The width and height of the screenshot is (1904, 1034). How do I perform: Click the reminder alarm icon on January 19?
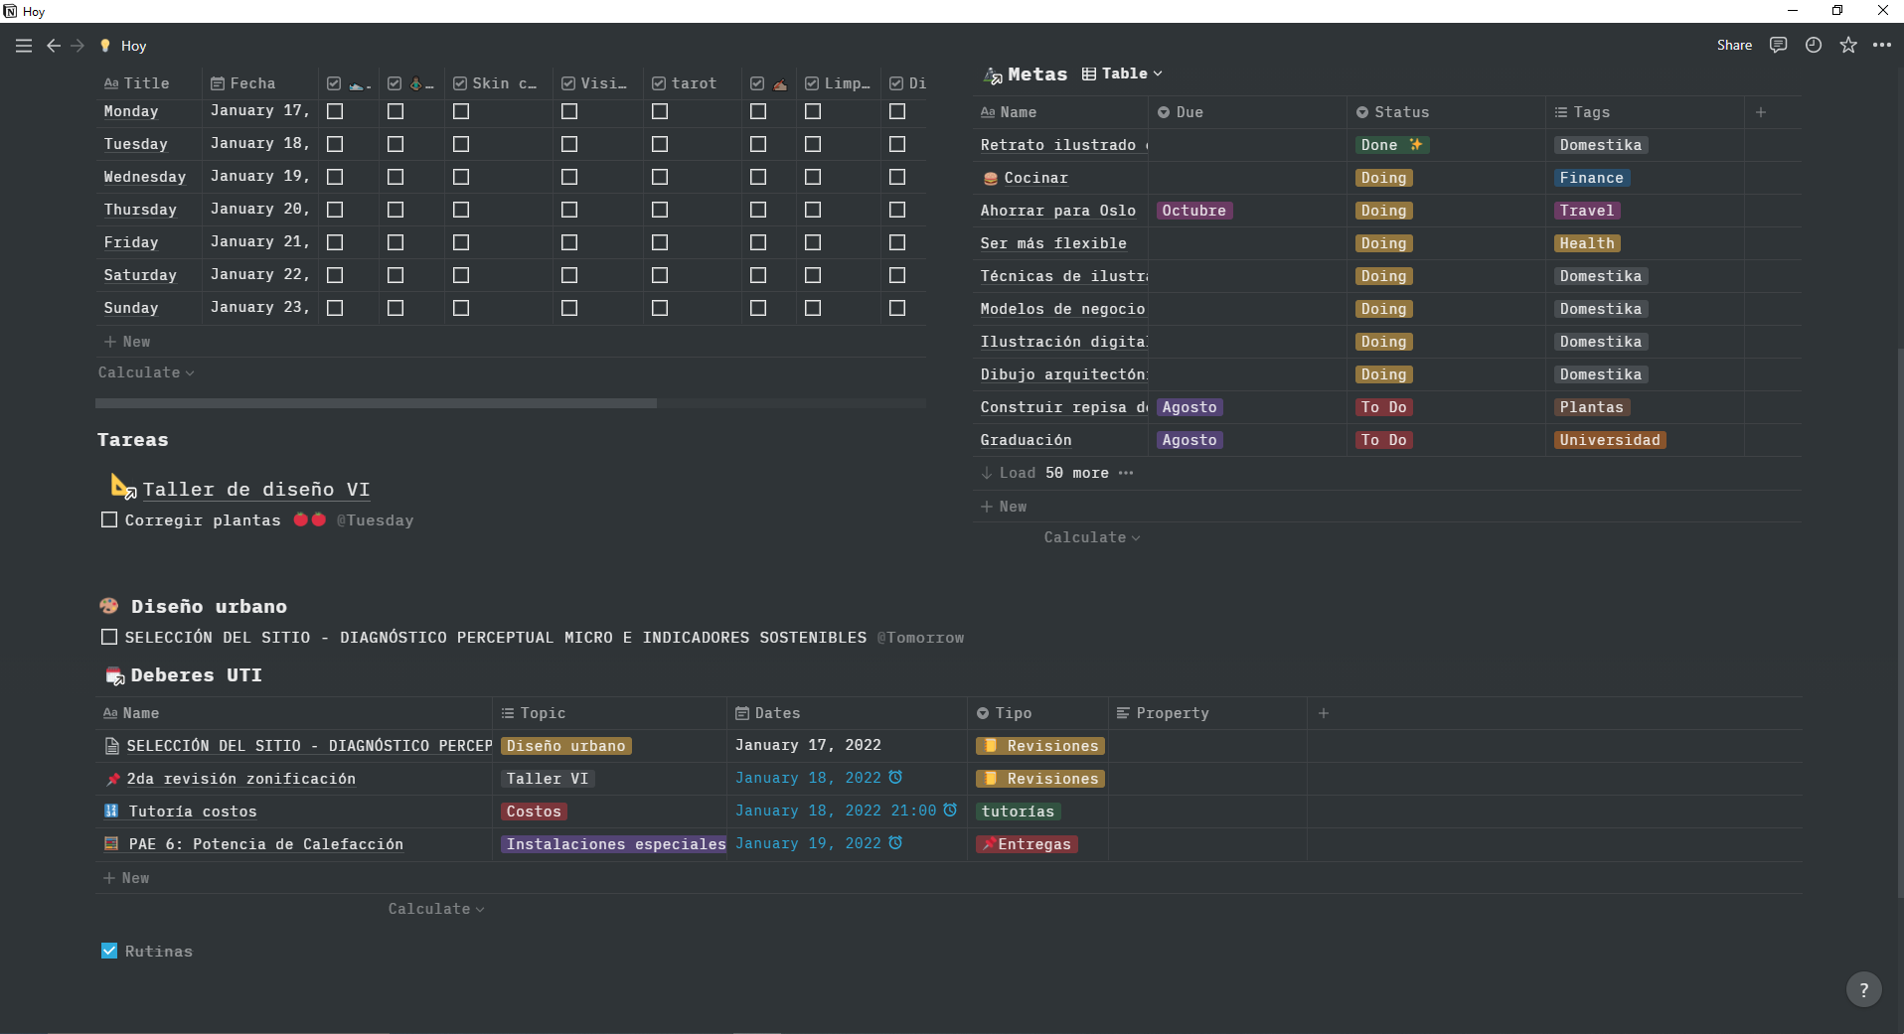pyautogui.click(x=895, y=843)
